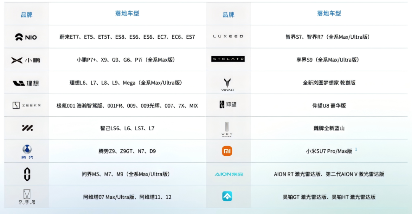Screen dimensions: 412x214
Task: Open the blue Hyper 昊铂 logo
Action: pyautogui.click(x=227, y=197)
